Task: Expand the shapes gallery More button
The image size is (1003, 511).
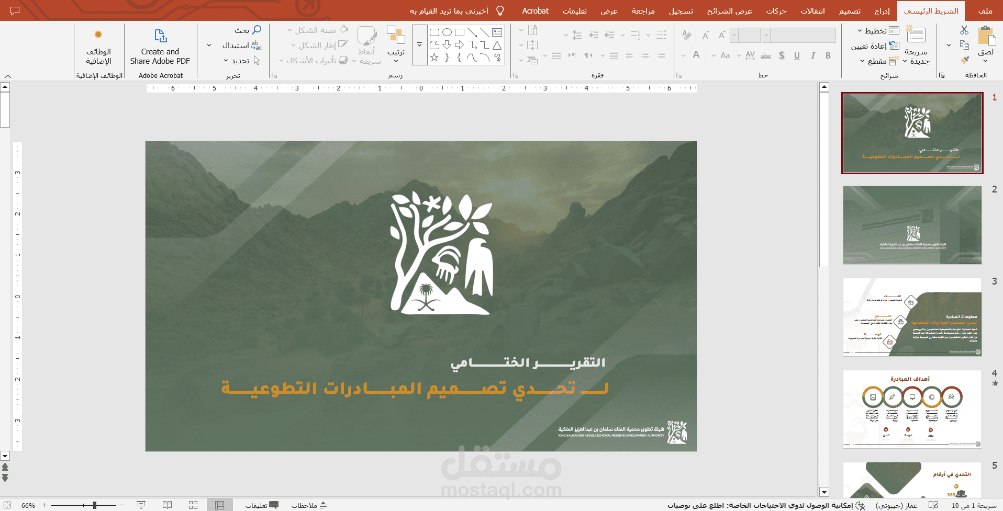Action: [419, 45]
